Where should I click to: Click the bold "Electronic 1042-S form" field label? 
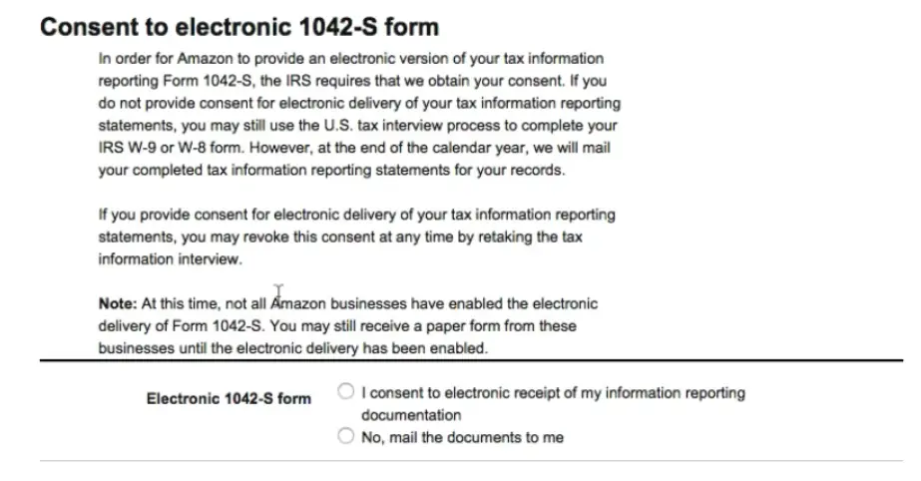(229, 399)
